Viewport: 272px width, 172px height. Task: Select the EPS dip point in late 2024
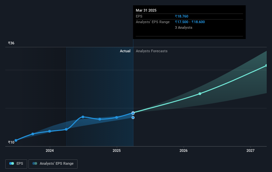click(x=100, y=119)
